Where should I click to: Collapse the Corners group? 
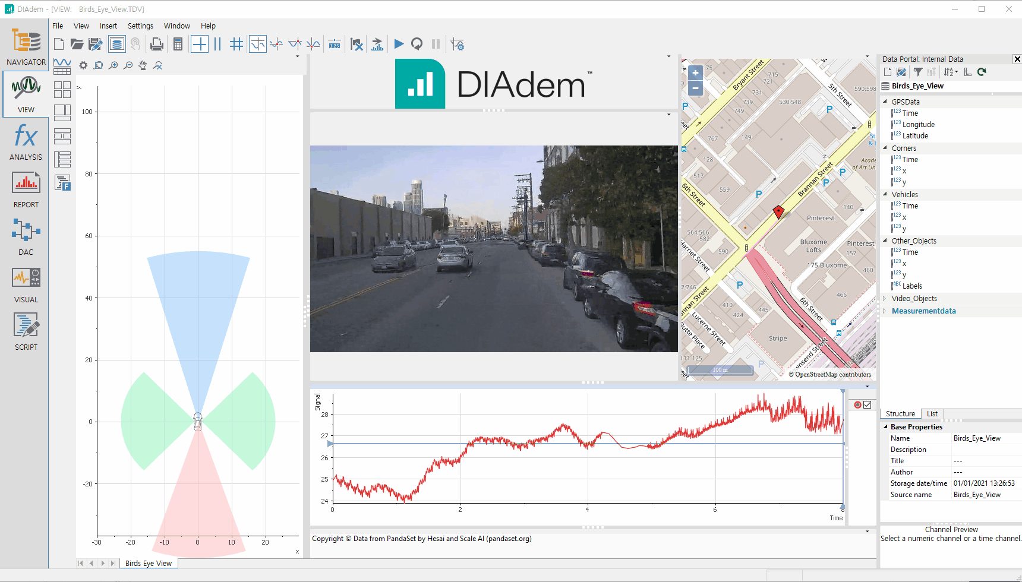tap(885, 148)
